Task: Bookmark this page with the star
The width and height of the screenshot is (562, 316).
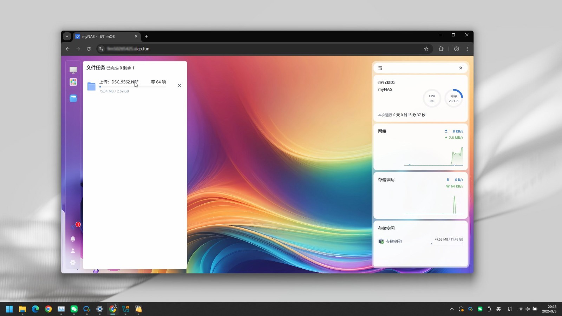Action: (426, 49)
